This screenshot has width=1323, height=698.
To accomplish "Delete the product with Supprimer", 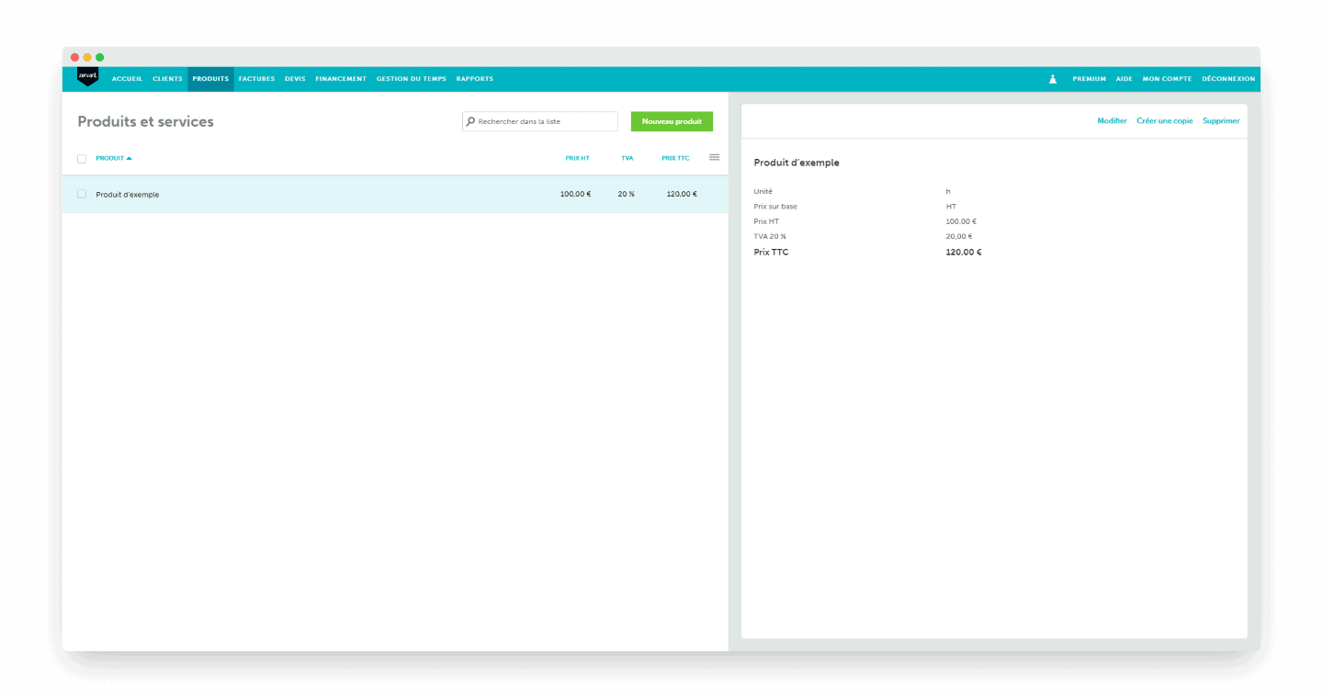I will [x=1221, y=121].
